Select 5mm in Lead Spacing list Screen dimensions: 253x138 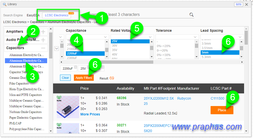click(x=220, y=52)
